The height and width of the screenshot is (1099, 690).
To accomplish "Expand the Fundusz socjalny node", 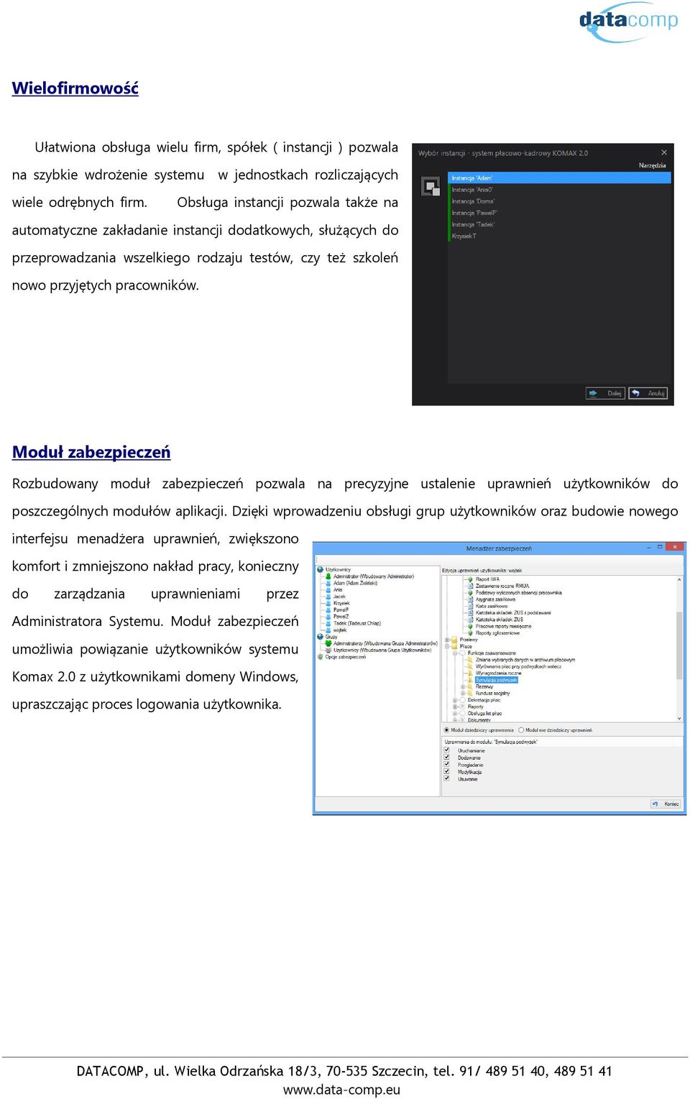I will [463, 693].
